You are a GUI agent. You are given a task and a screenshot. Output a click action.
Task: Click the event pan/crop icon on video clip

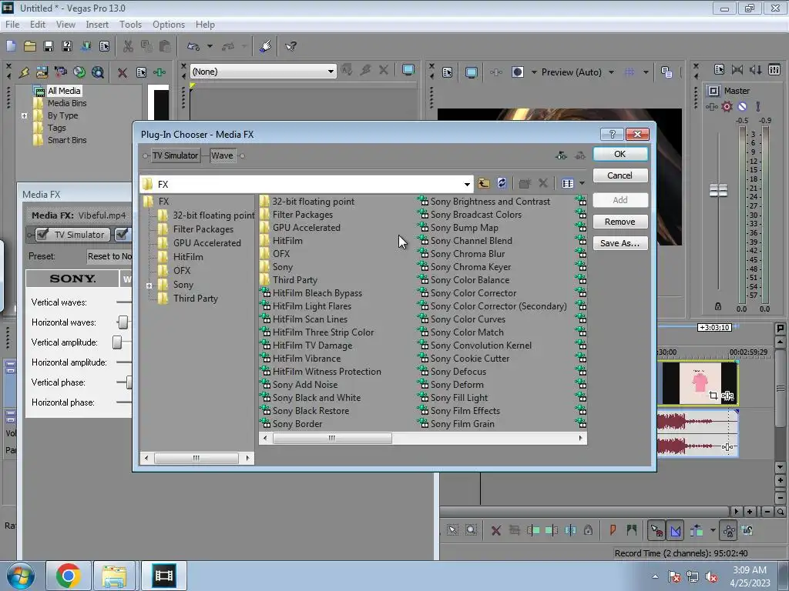coord(713,396)
